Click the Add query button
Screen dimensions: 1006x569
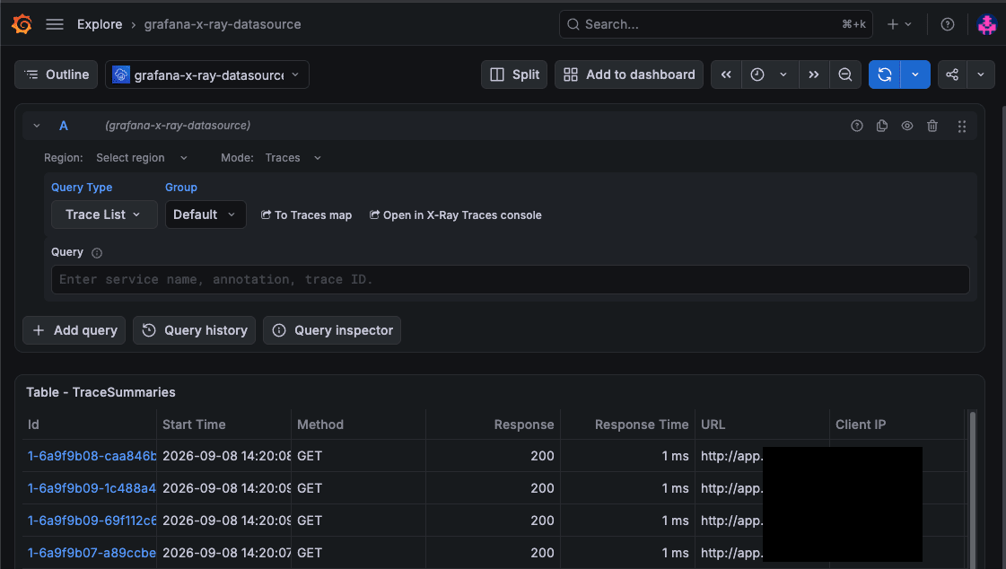(x=74, y=330)
